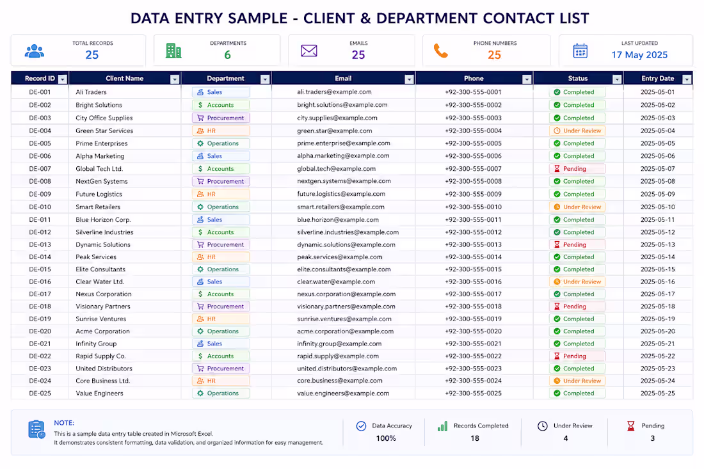Screen dimensions: 704x469
Task: Click the Total Records people icon
Action: tap(35, 51)
